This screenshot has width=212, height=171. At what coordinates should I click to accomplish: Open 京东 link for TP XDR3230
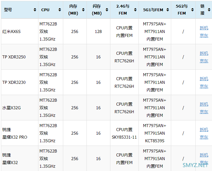pos(204,86)
